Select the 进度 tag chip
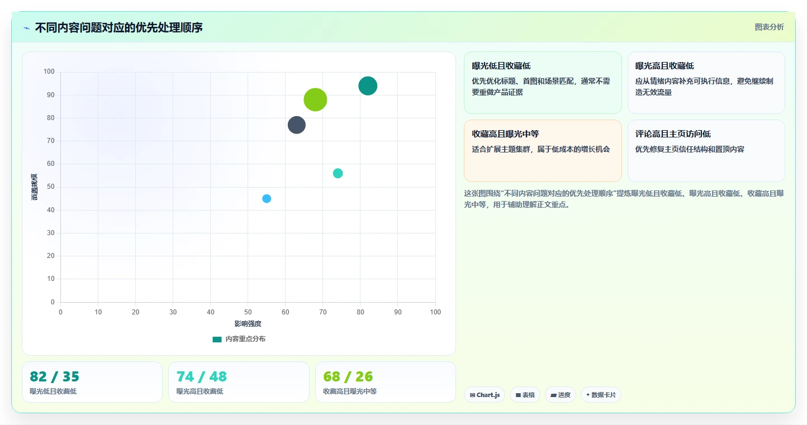Image resolution: width=807 pixels, height=425 pixels. (x=561, y=395)
